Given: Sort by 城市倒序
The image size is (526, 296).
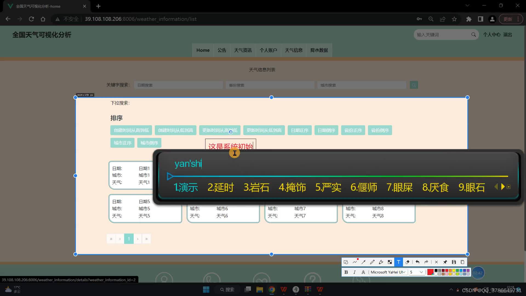Looking at the screenshot, I should pyautogui.click(x=149, y=143).
